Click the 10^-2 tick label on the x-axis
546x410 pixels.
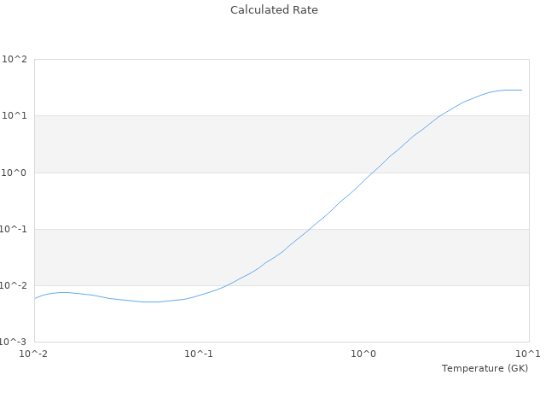35,354
